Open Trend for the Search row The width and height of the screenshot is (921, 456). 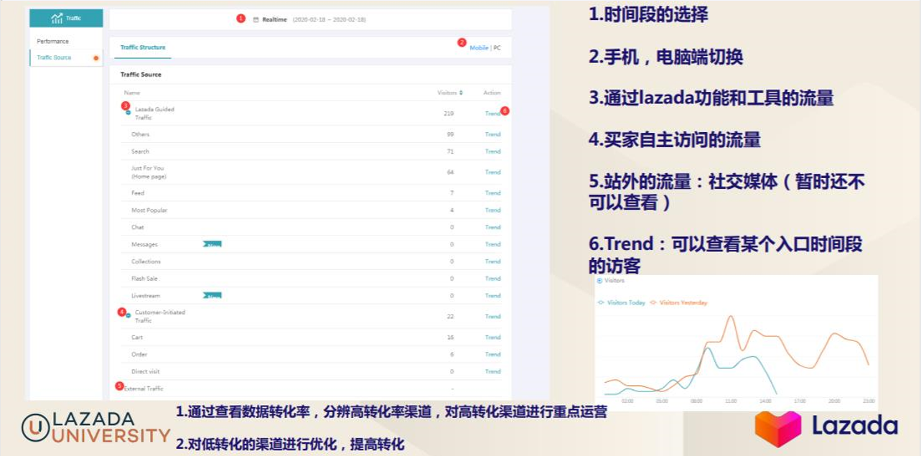[x=492, y=152]
